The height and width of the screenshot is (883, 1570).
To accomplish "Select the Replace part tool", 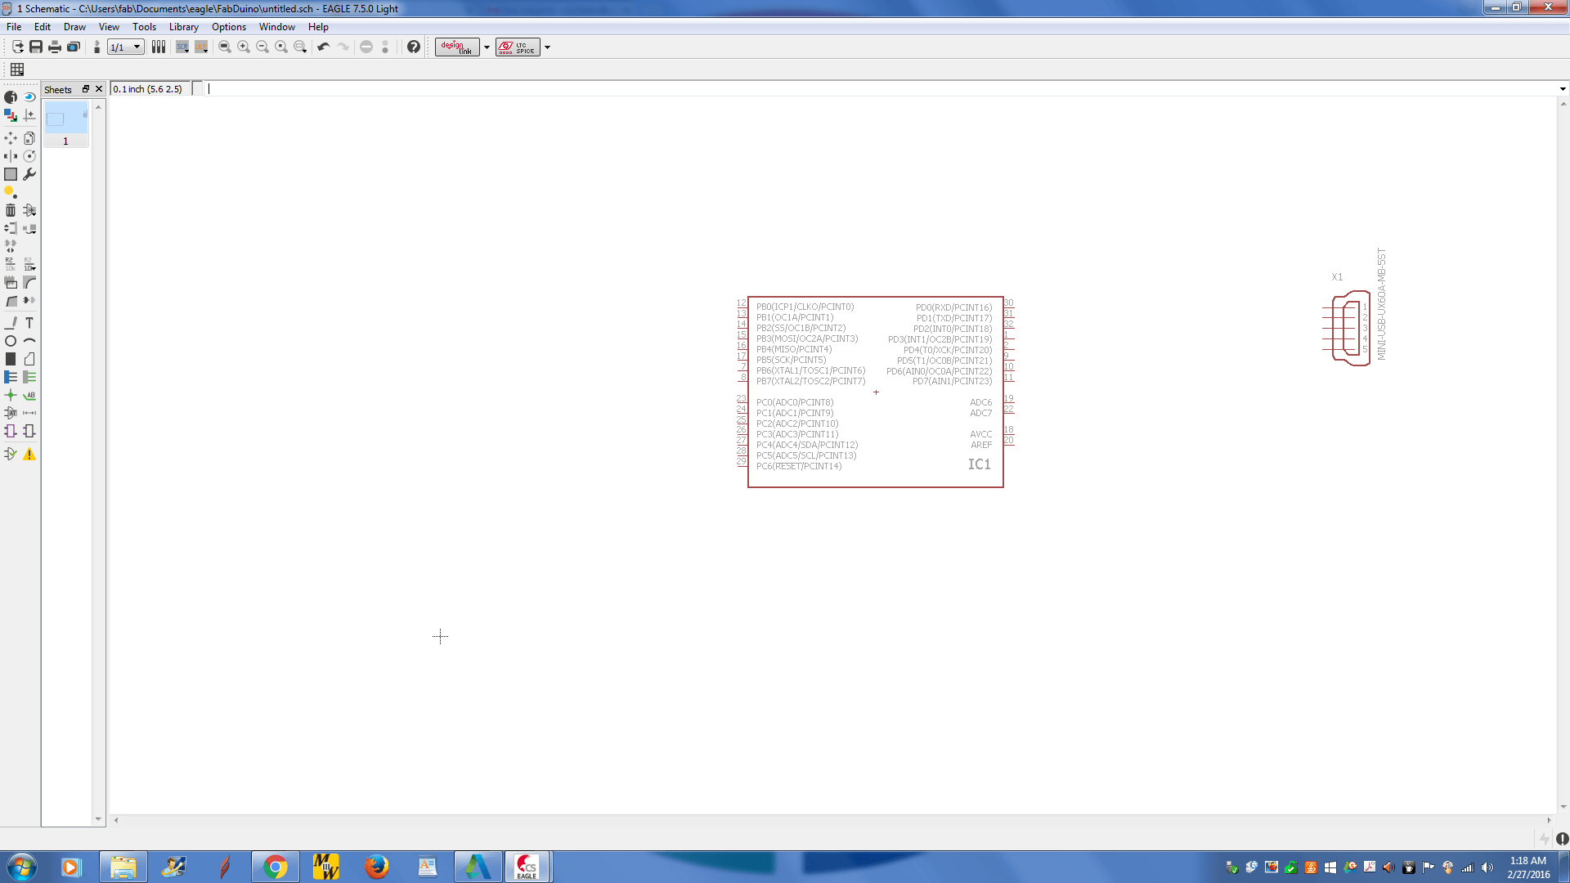I will (x=29, y=228).
